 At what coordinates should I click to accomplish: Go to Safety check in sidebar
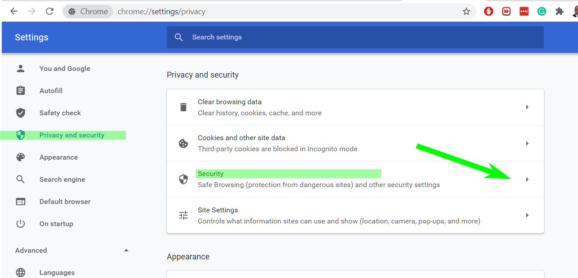tap(60, 113)
